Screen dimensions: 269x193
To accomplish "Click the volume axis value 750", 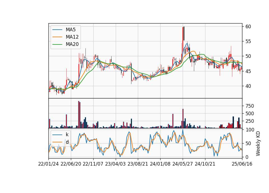I will [250, 106].
